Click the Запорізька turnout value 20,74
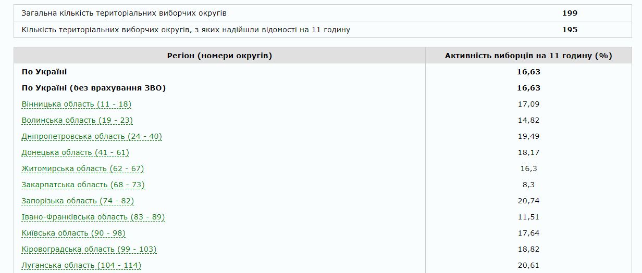642x273 pixels. point(528,201)
